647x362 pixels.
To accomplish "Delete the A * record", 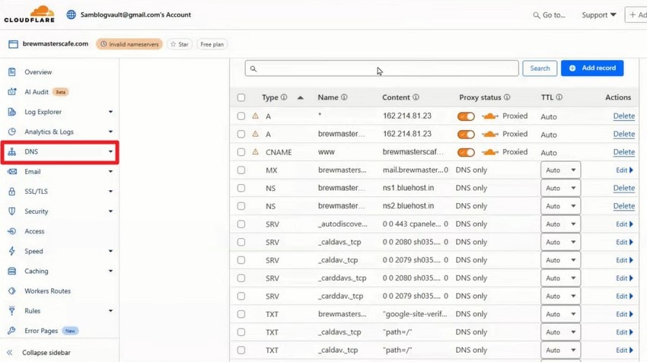I will point(624,116).
